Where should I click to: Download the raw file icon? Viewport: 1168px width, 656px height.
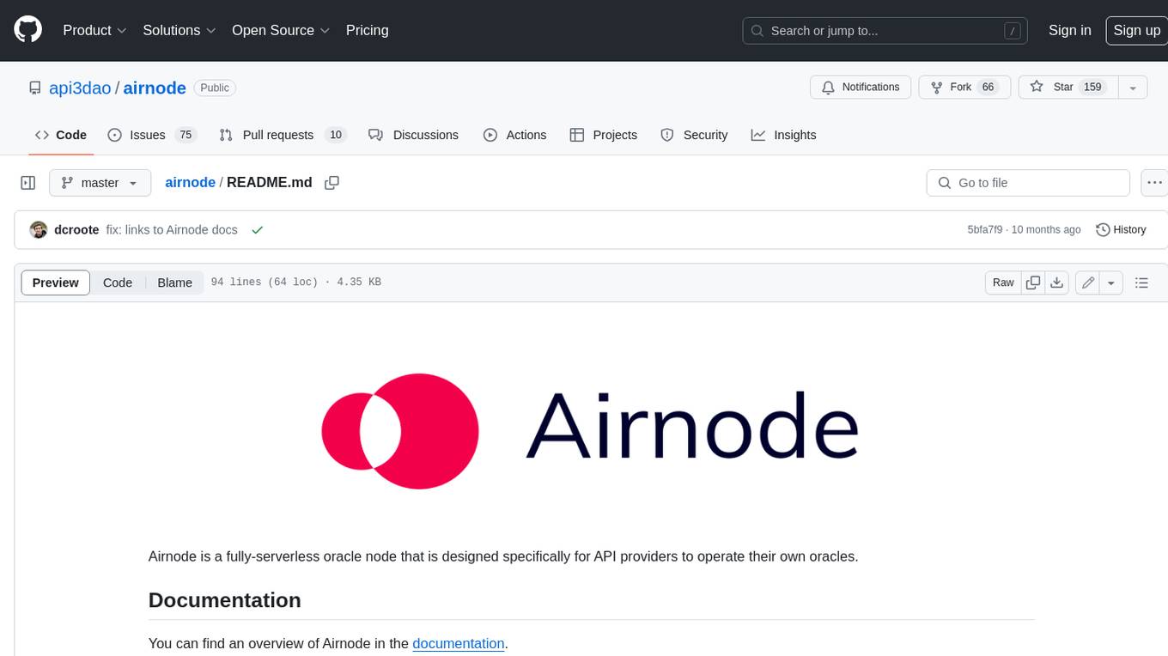pos(1057,282)
